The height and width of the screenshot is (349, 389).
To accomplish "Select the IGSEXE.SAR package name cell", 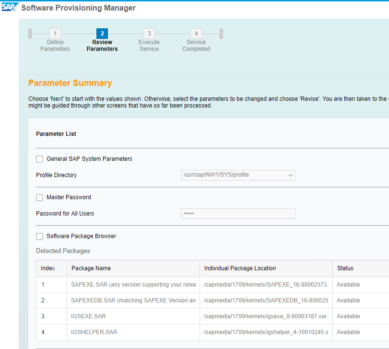I will 133,316.
